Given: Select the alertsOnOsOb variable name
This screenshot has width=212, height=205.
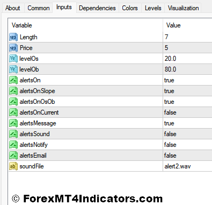Looking at the screenshot, I should [x=37, y=102].
